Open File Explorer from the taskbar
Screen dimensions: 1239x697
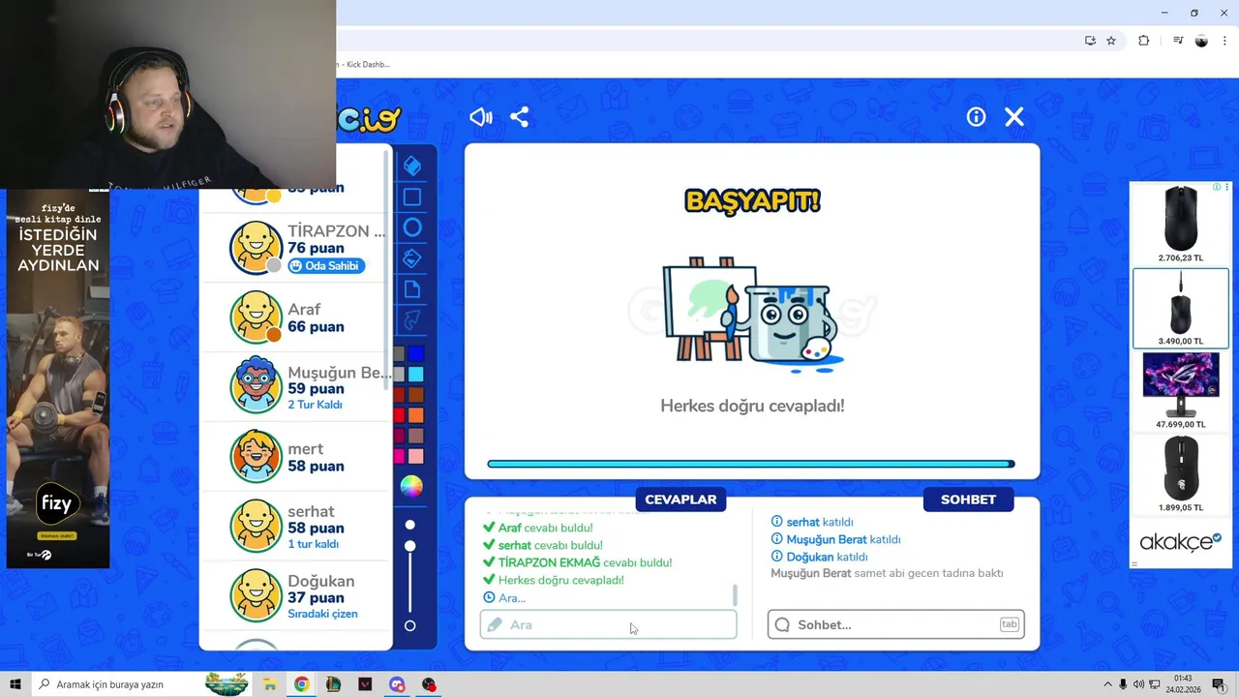(x=270, y=684)
